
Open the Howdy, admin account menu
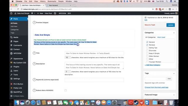(x=171, y=13)
